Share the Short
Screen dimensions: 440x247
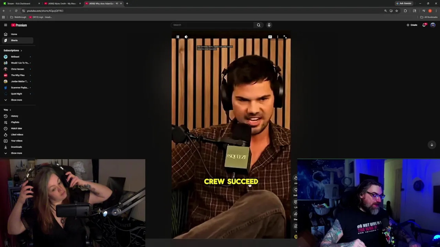tap(296, 214)
